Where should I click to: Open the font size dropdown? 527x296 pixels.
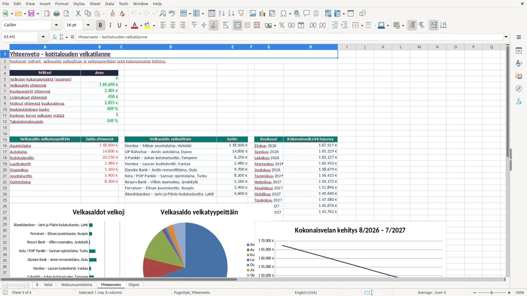tap(88, 25)
